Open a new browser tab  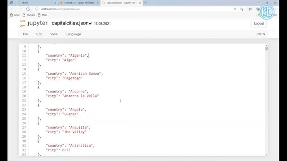[146, 3]
